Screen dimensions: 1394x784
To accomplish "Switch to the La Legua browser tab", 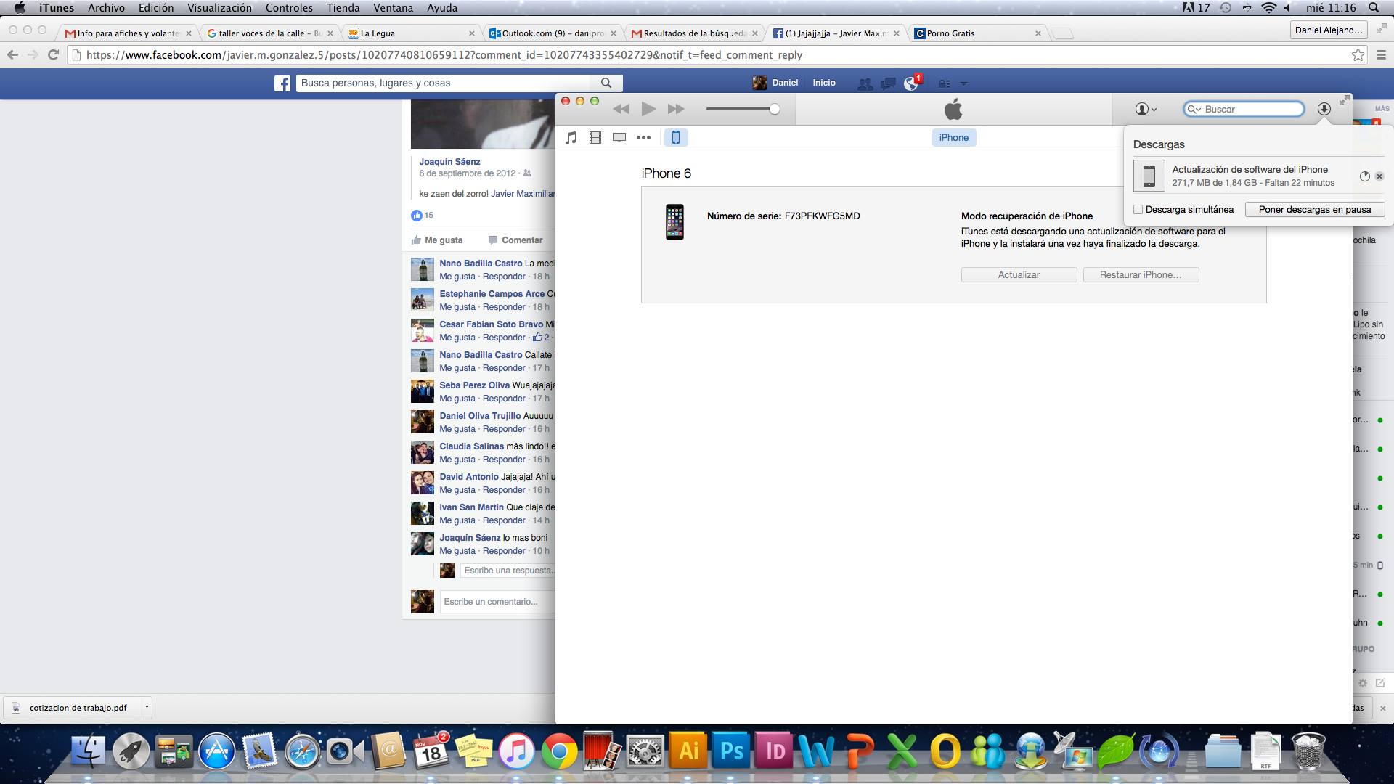I will tap(412, 33).
